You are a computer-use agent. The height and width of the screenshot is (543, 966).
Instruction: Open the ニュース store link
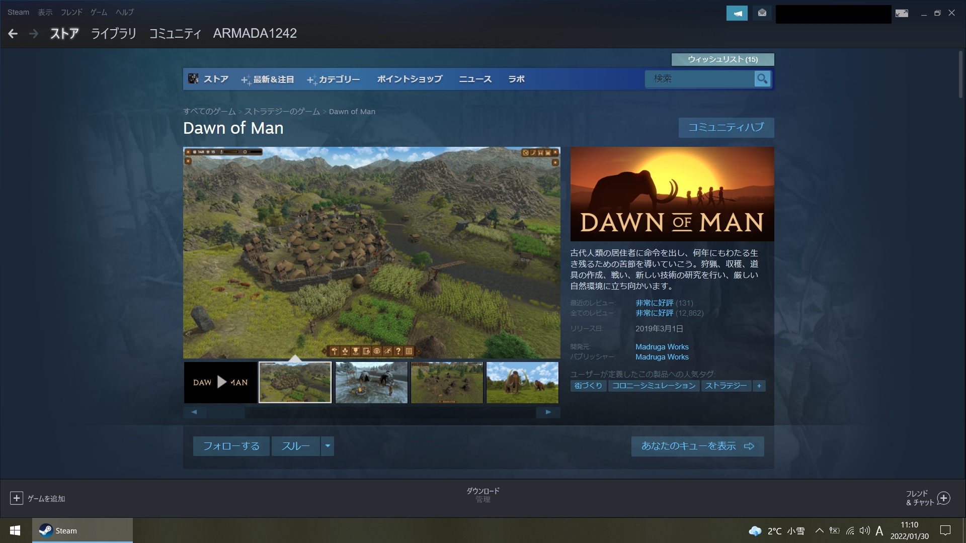point(475,79)
